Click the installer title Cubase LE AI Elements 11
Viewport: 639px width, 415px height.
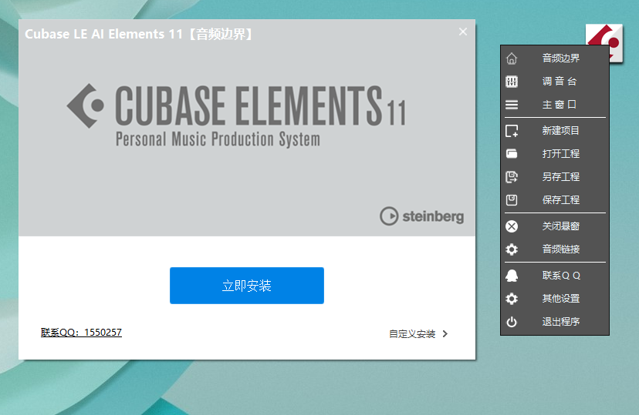104,34
